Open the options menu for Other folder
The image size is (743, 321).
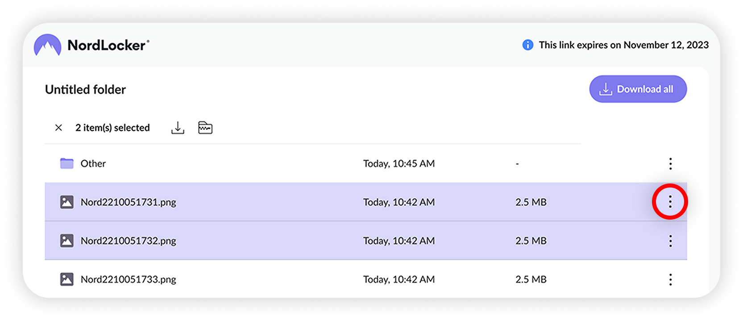(671, 163)
